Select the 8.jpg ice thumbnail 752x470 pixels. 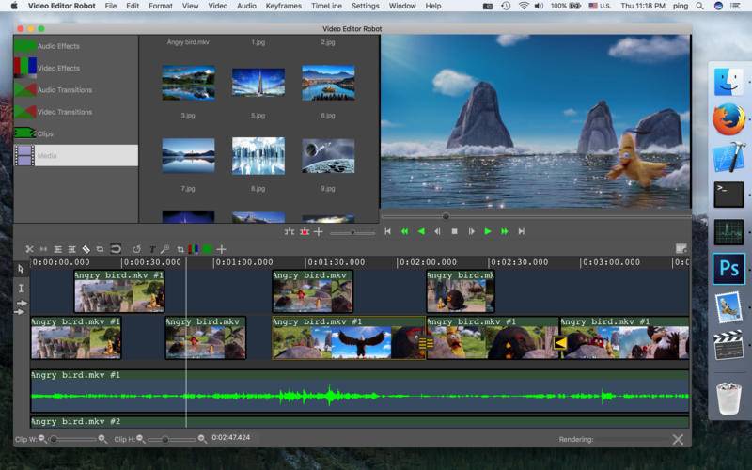point(258,155)
